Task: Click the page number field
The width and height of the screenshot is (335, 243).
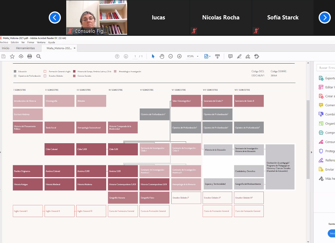Action: 135,56
